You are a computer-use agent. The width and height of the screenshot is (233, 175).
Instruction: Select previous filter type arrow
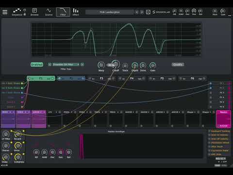coord(50,65)
